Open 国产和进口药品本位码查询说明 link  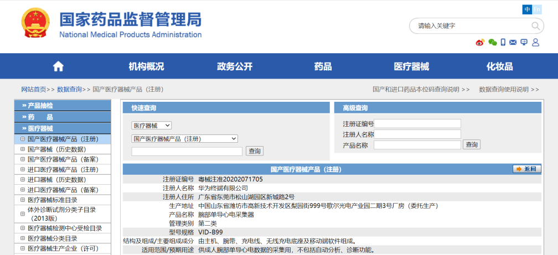(421, 89)
